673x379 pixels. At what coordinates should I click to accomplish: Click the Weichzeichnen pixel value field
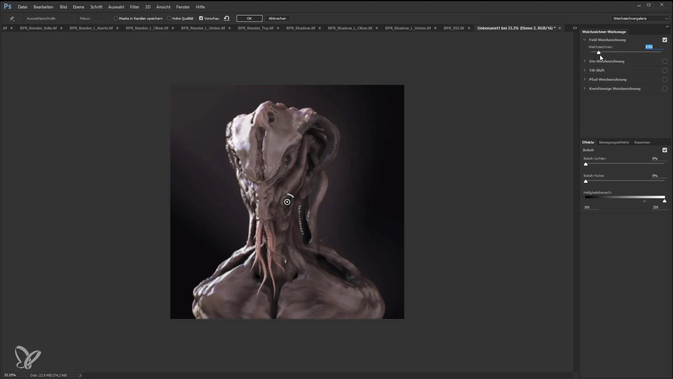654,47
